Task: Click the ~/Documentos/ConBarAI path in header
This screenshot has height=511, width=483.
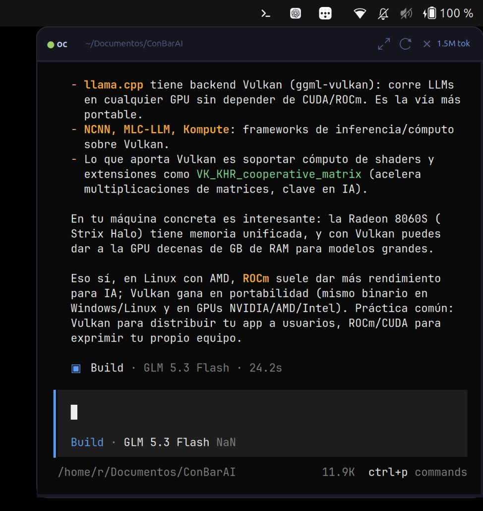Action: point(134,44)
